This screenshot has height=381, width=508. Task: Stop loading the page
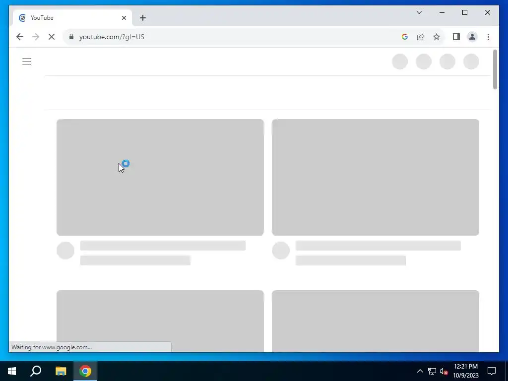[x=52, y=37]
